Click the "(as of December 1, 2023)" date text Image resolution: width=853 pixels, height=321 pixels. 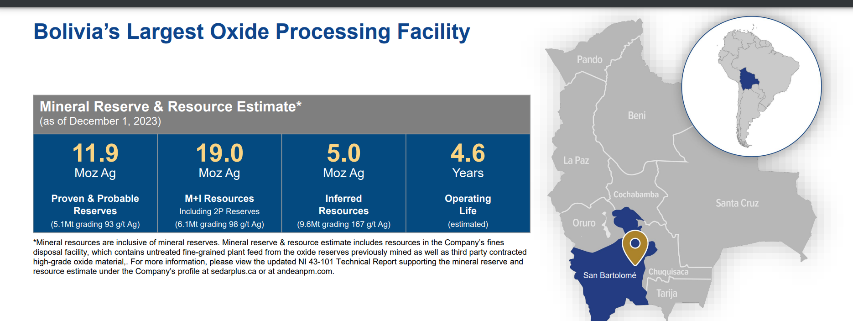100,121
